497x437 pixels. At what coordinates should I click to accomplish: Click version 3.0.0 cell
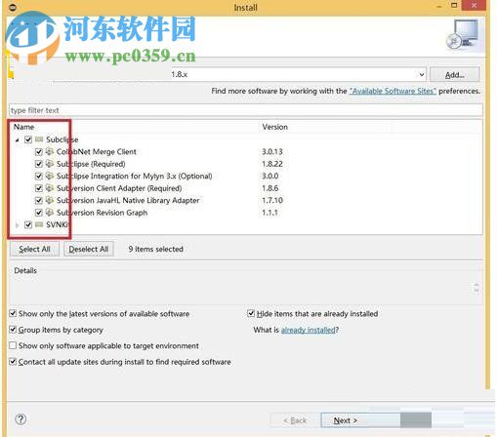point(270,177)
